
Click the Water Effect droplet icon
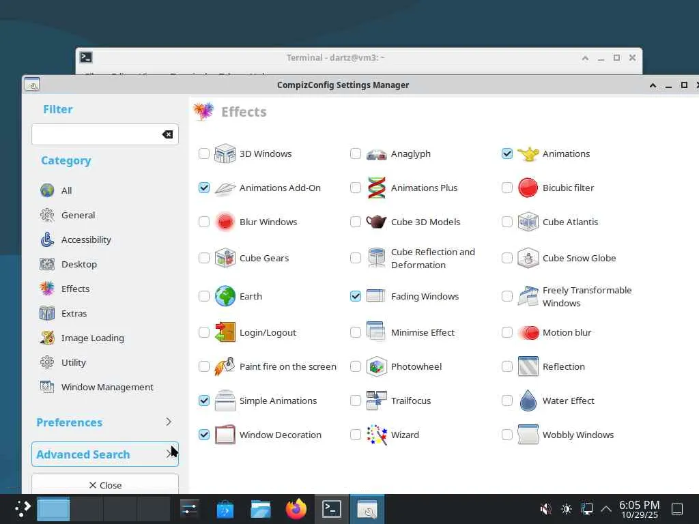528,401
